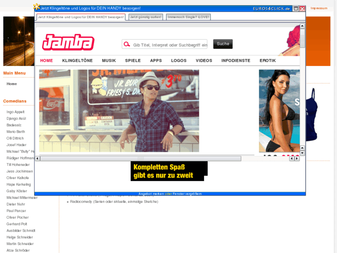Open the Klingeltöne und Logos tab
Image resolution: width=337 pixels, height=253 pixels.
81,17
